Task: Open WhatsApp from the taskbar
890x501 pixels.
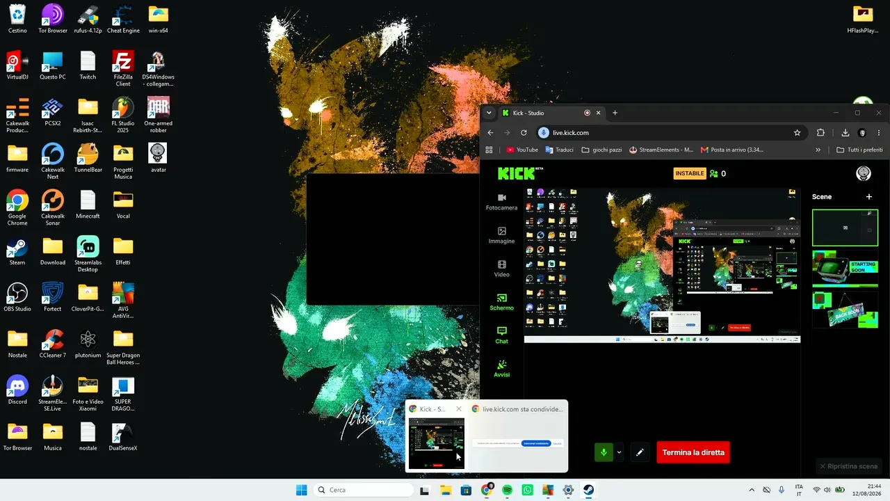Action: [528, 490]
